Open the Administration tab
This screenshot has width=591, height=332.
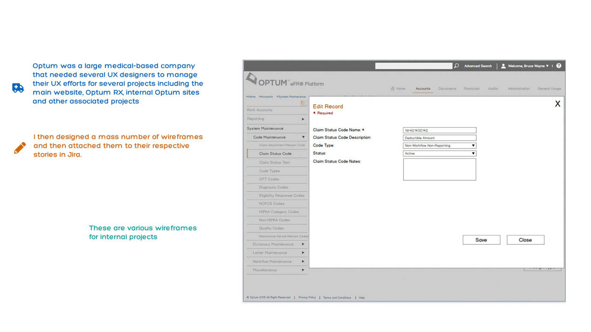[x=519, y=88]
